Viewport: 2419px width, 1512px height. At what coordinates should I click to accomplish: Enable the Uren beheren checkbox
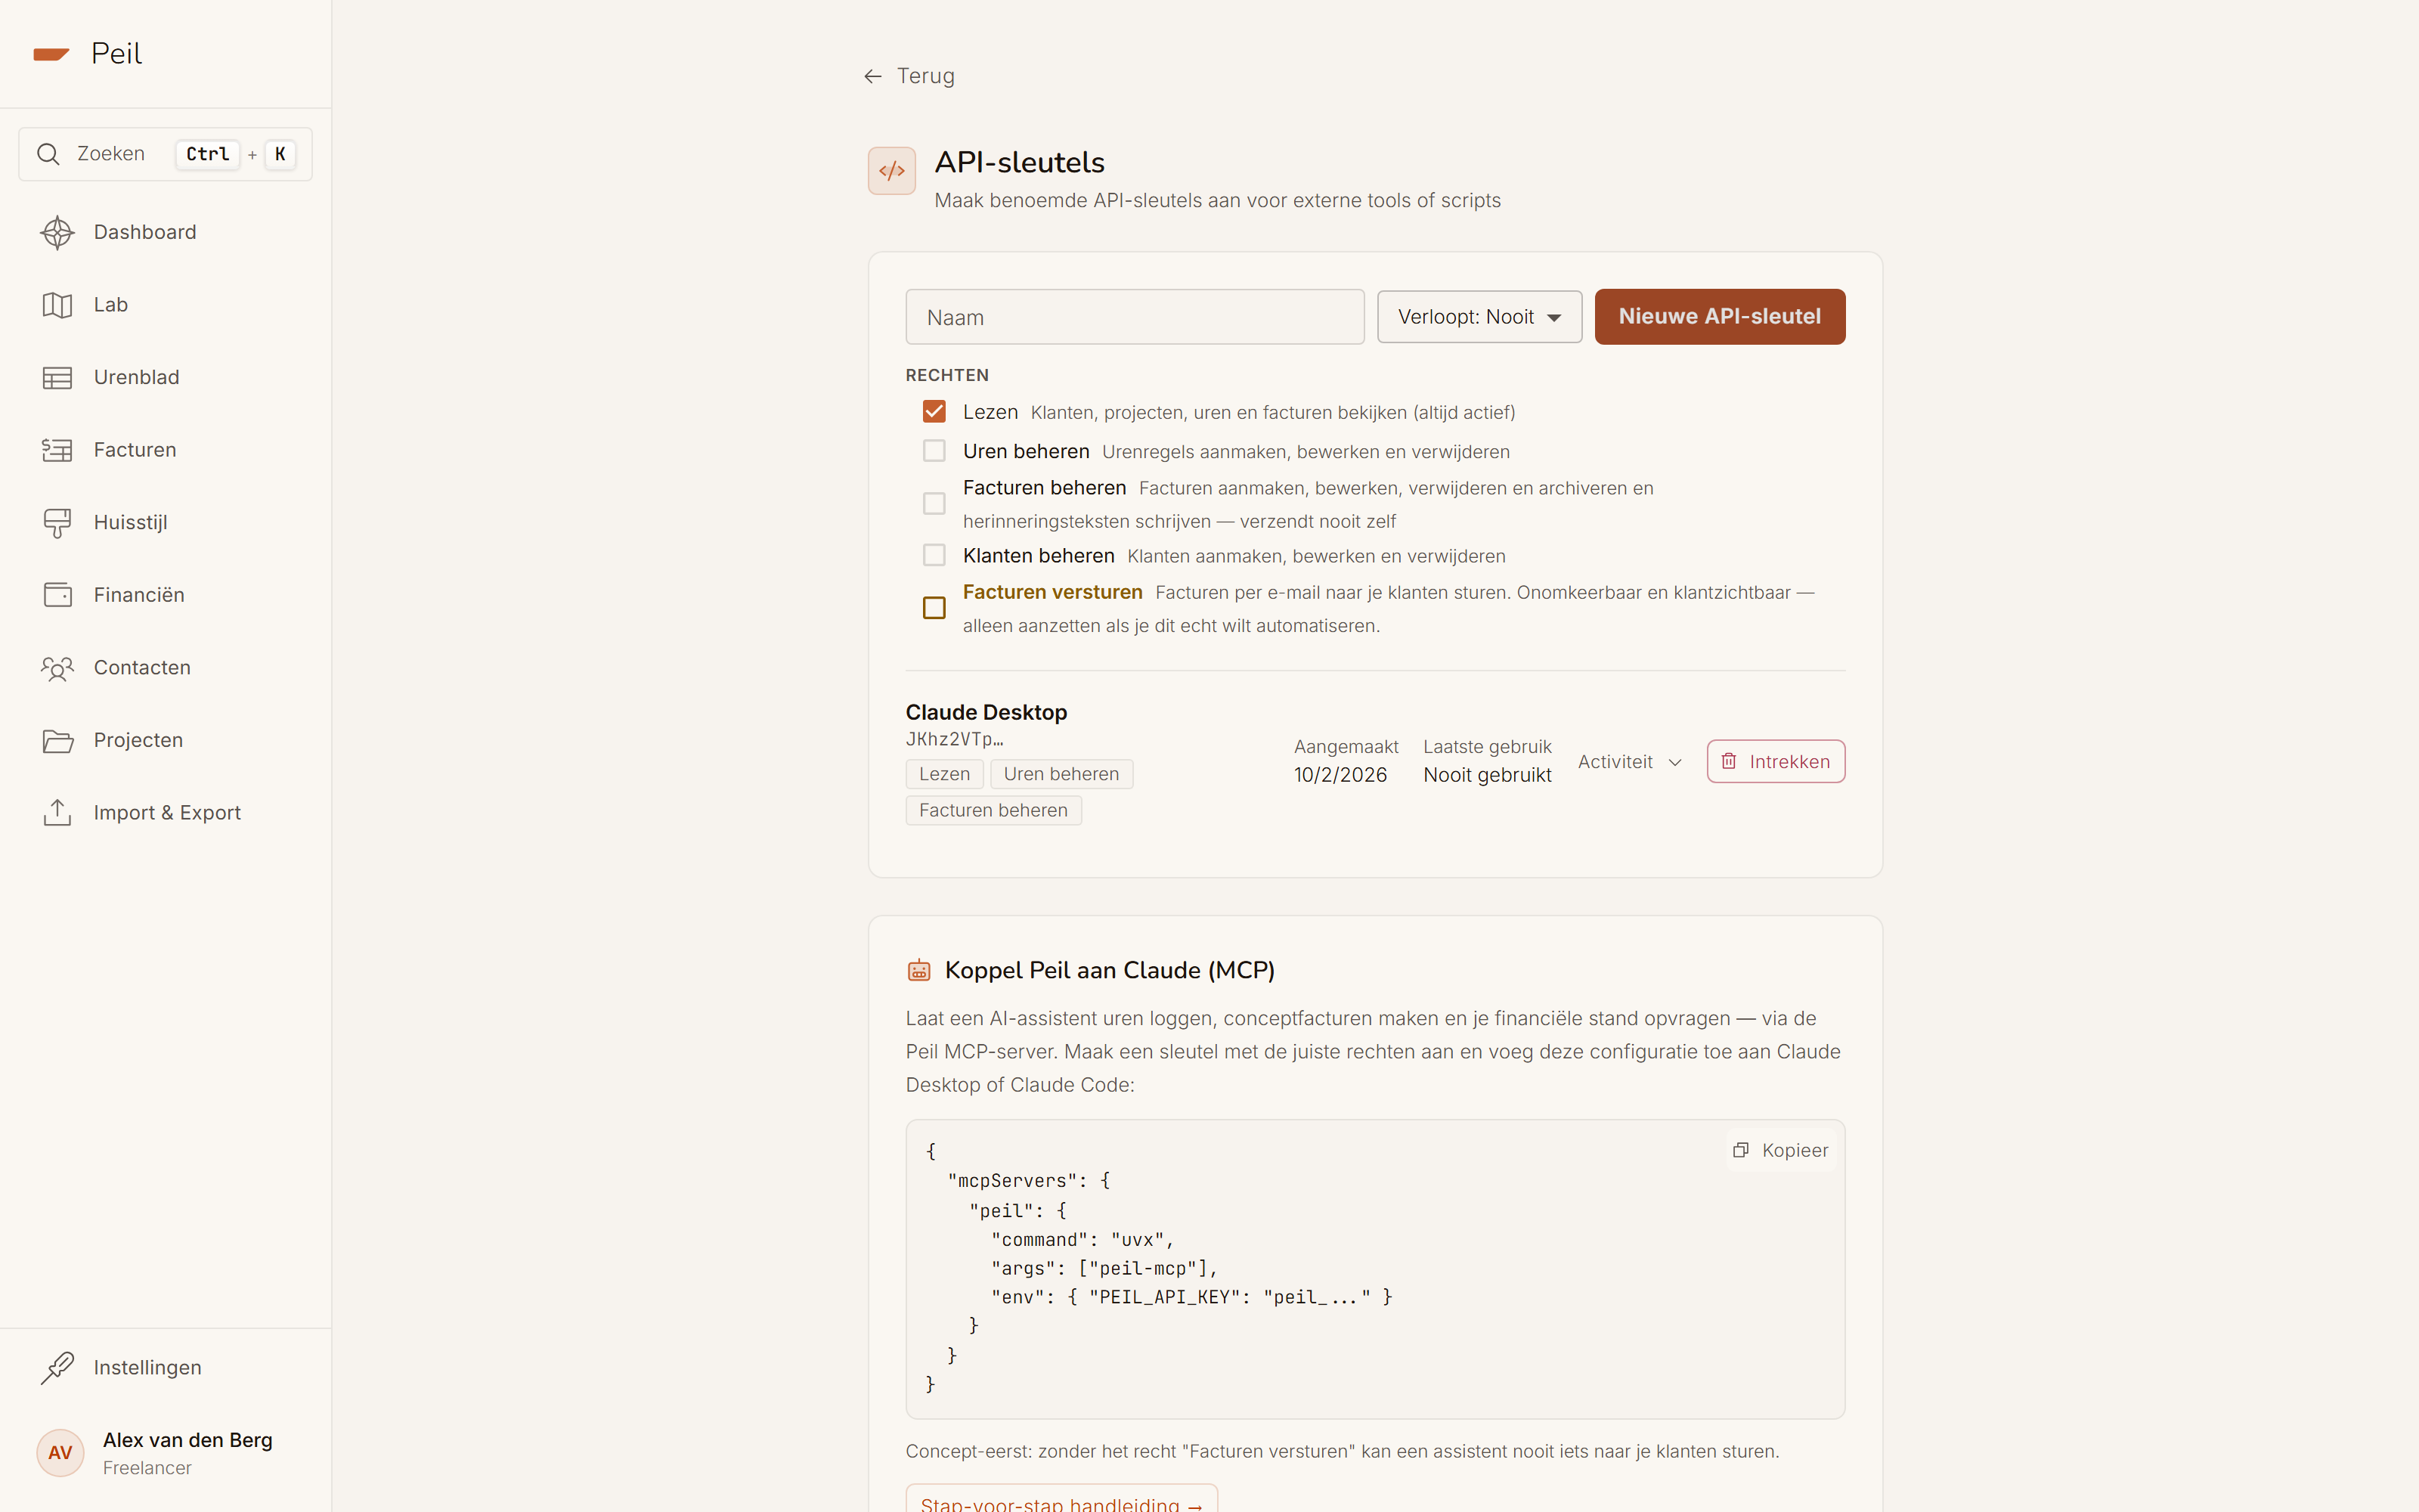tap(934, 451)
